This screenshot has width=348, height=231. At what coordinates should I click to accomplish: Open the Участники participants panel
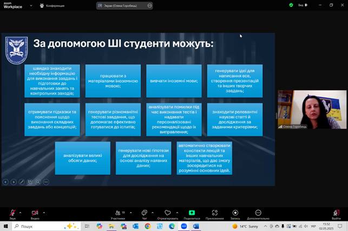point(117,213)
